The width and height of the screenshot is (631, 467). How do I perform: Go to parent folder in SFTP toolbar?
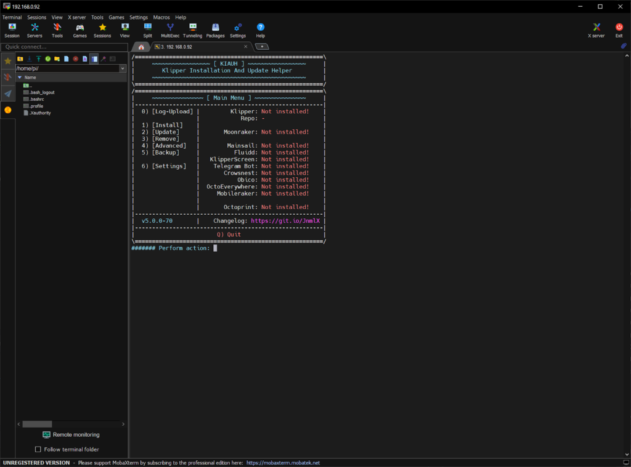click(20, 58)
